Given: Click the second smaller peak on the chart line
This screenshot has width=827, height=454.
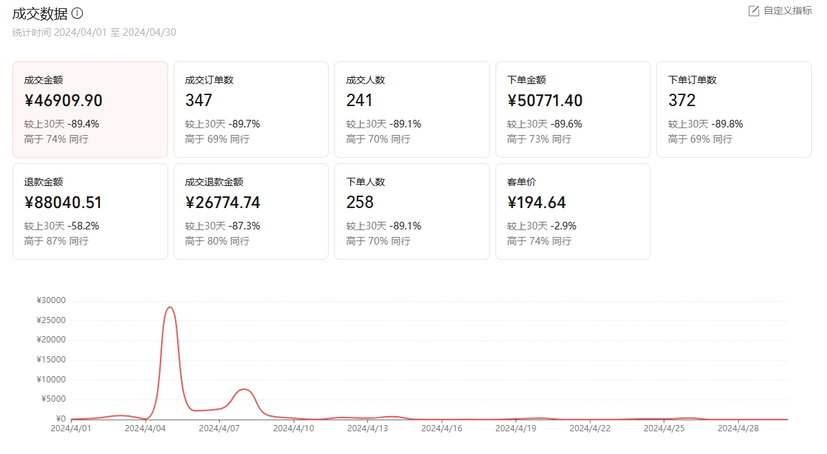Looking at the screenshot, I should click(x=244, y=389).
